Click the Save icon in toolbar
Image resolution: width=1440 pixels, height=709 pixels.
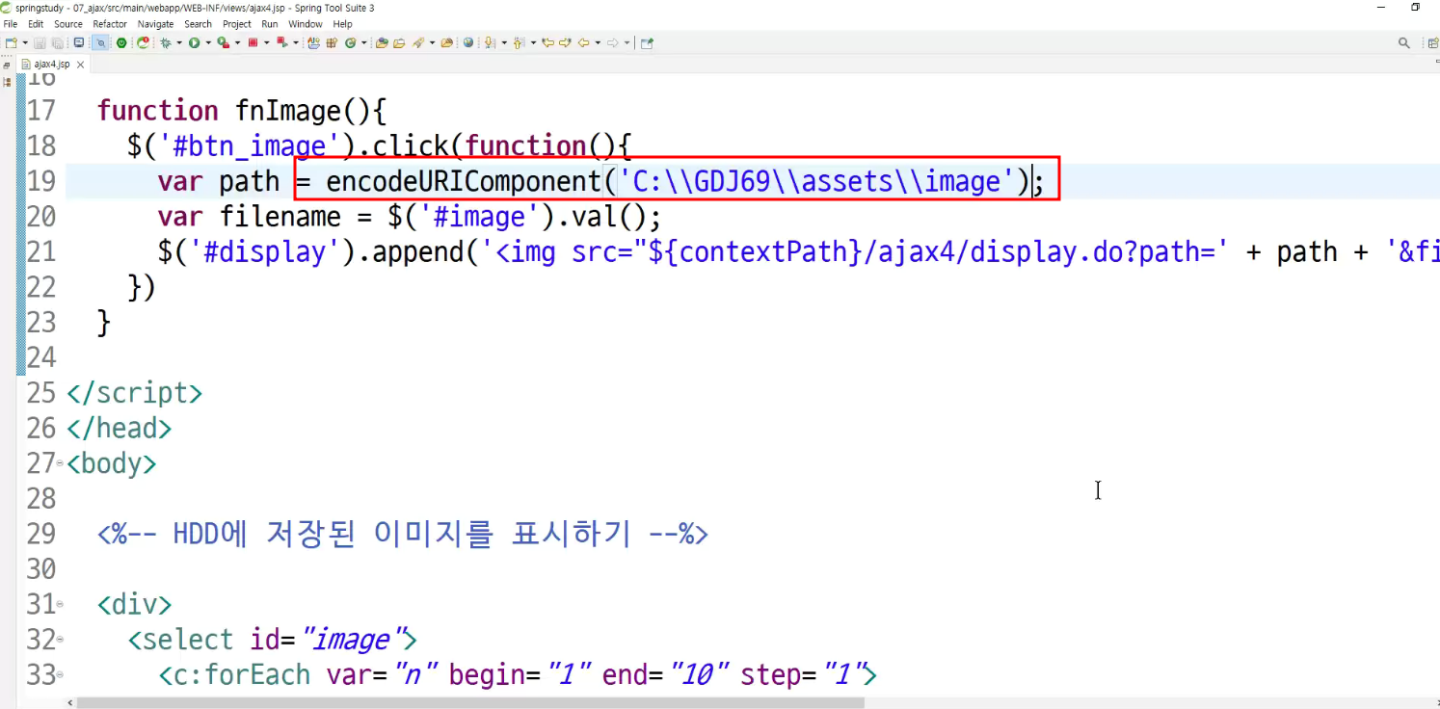point(40,42)
